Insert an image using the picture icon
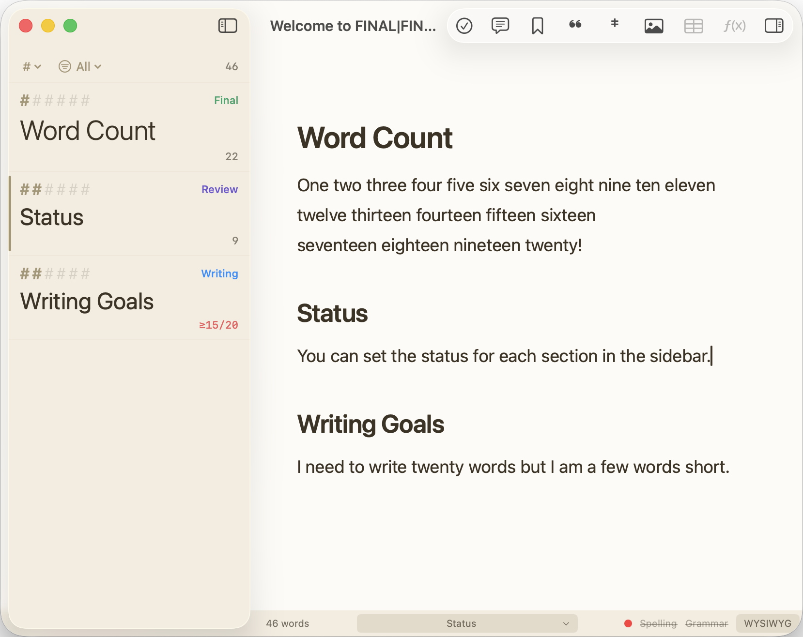 654,26
